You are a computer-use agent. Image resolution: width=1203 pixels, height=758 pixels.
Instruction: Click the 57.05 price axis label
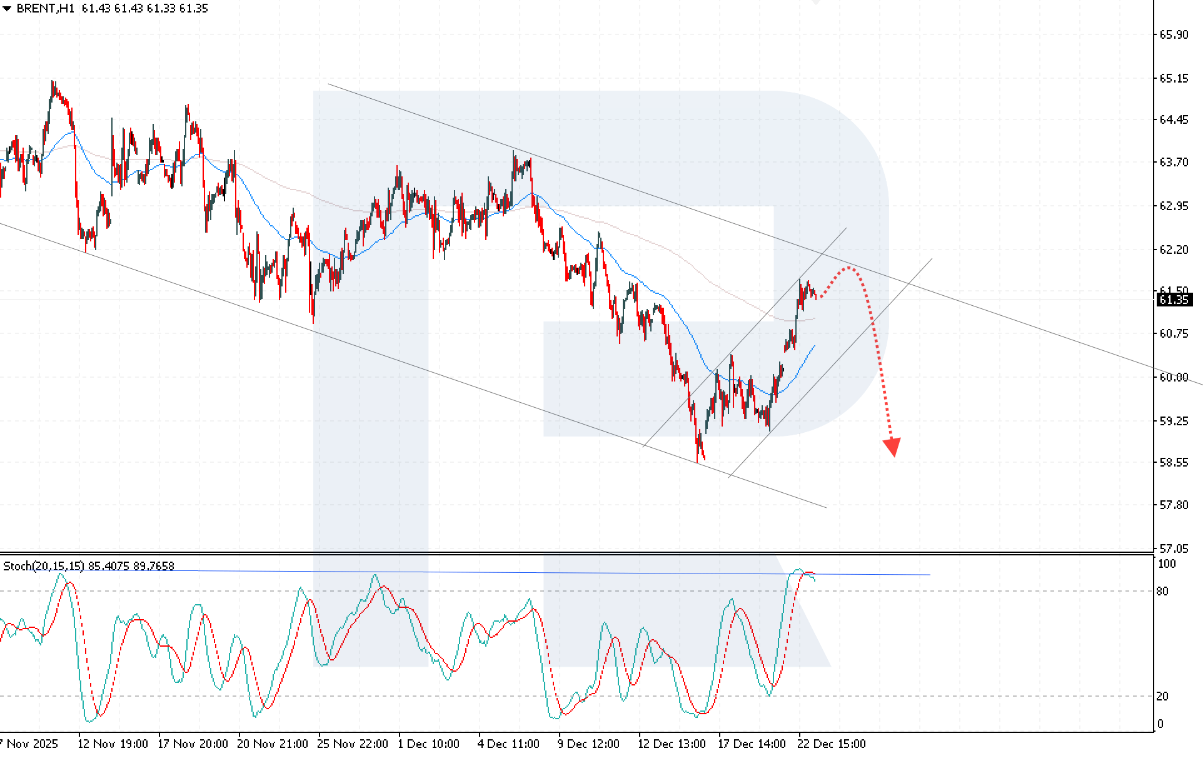coord(1174,548)
